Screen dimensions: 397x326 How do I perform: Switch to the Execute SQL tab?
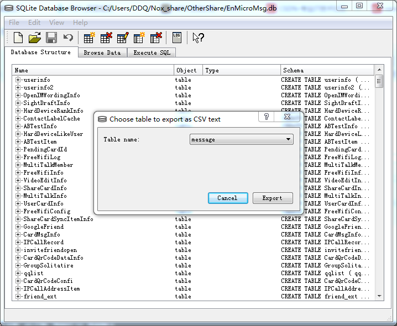(152, 52)
